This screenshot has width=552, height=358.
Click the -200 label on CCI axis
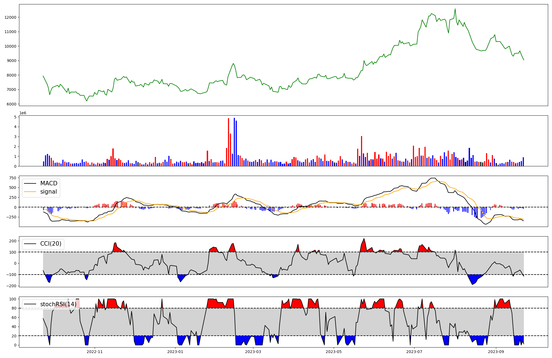coord(12,286)
